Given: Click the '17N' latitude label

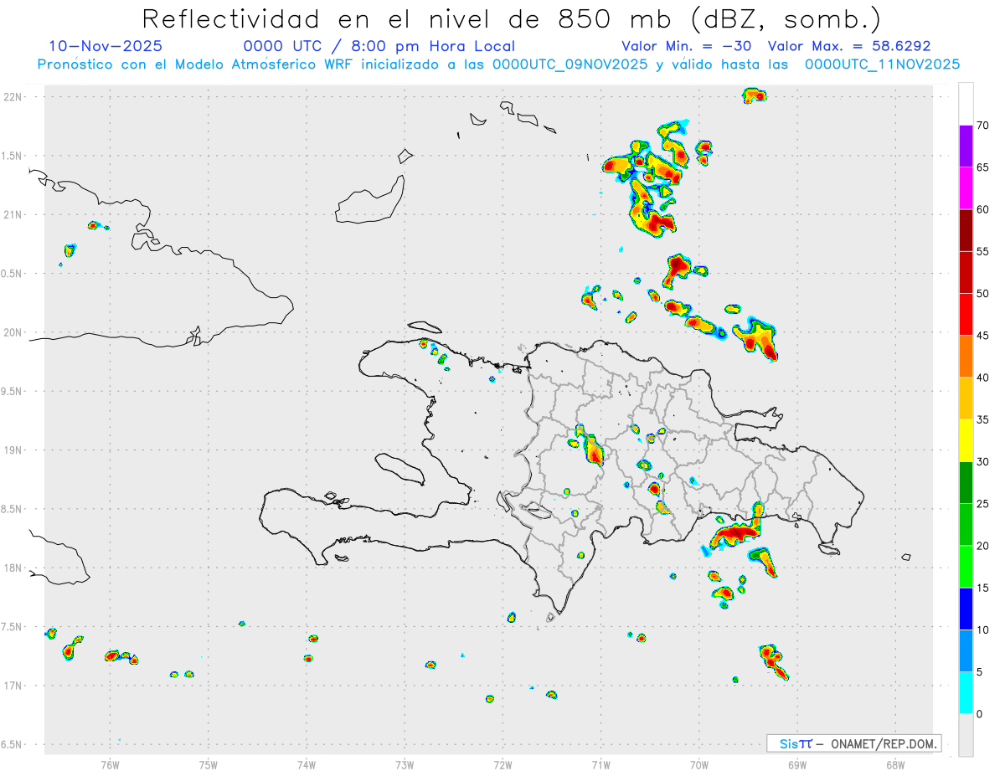Looking at the screenshot, I should click(x=13, y=686).
